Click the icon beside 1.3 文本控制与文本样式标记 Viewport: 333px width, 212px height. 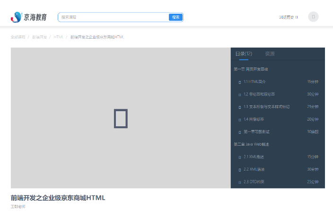point(240,107)
